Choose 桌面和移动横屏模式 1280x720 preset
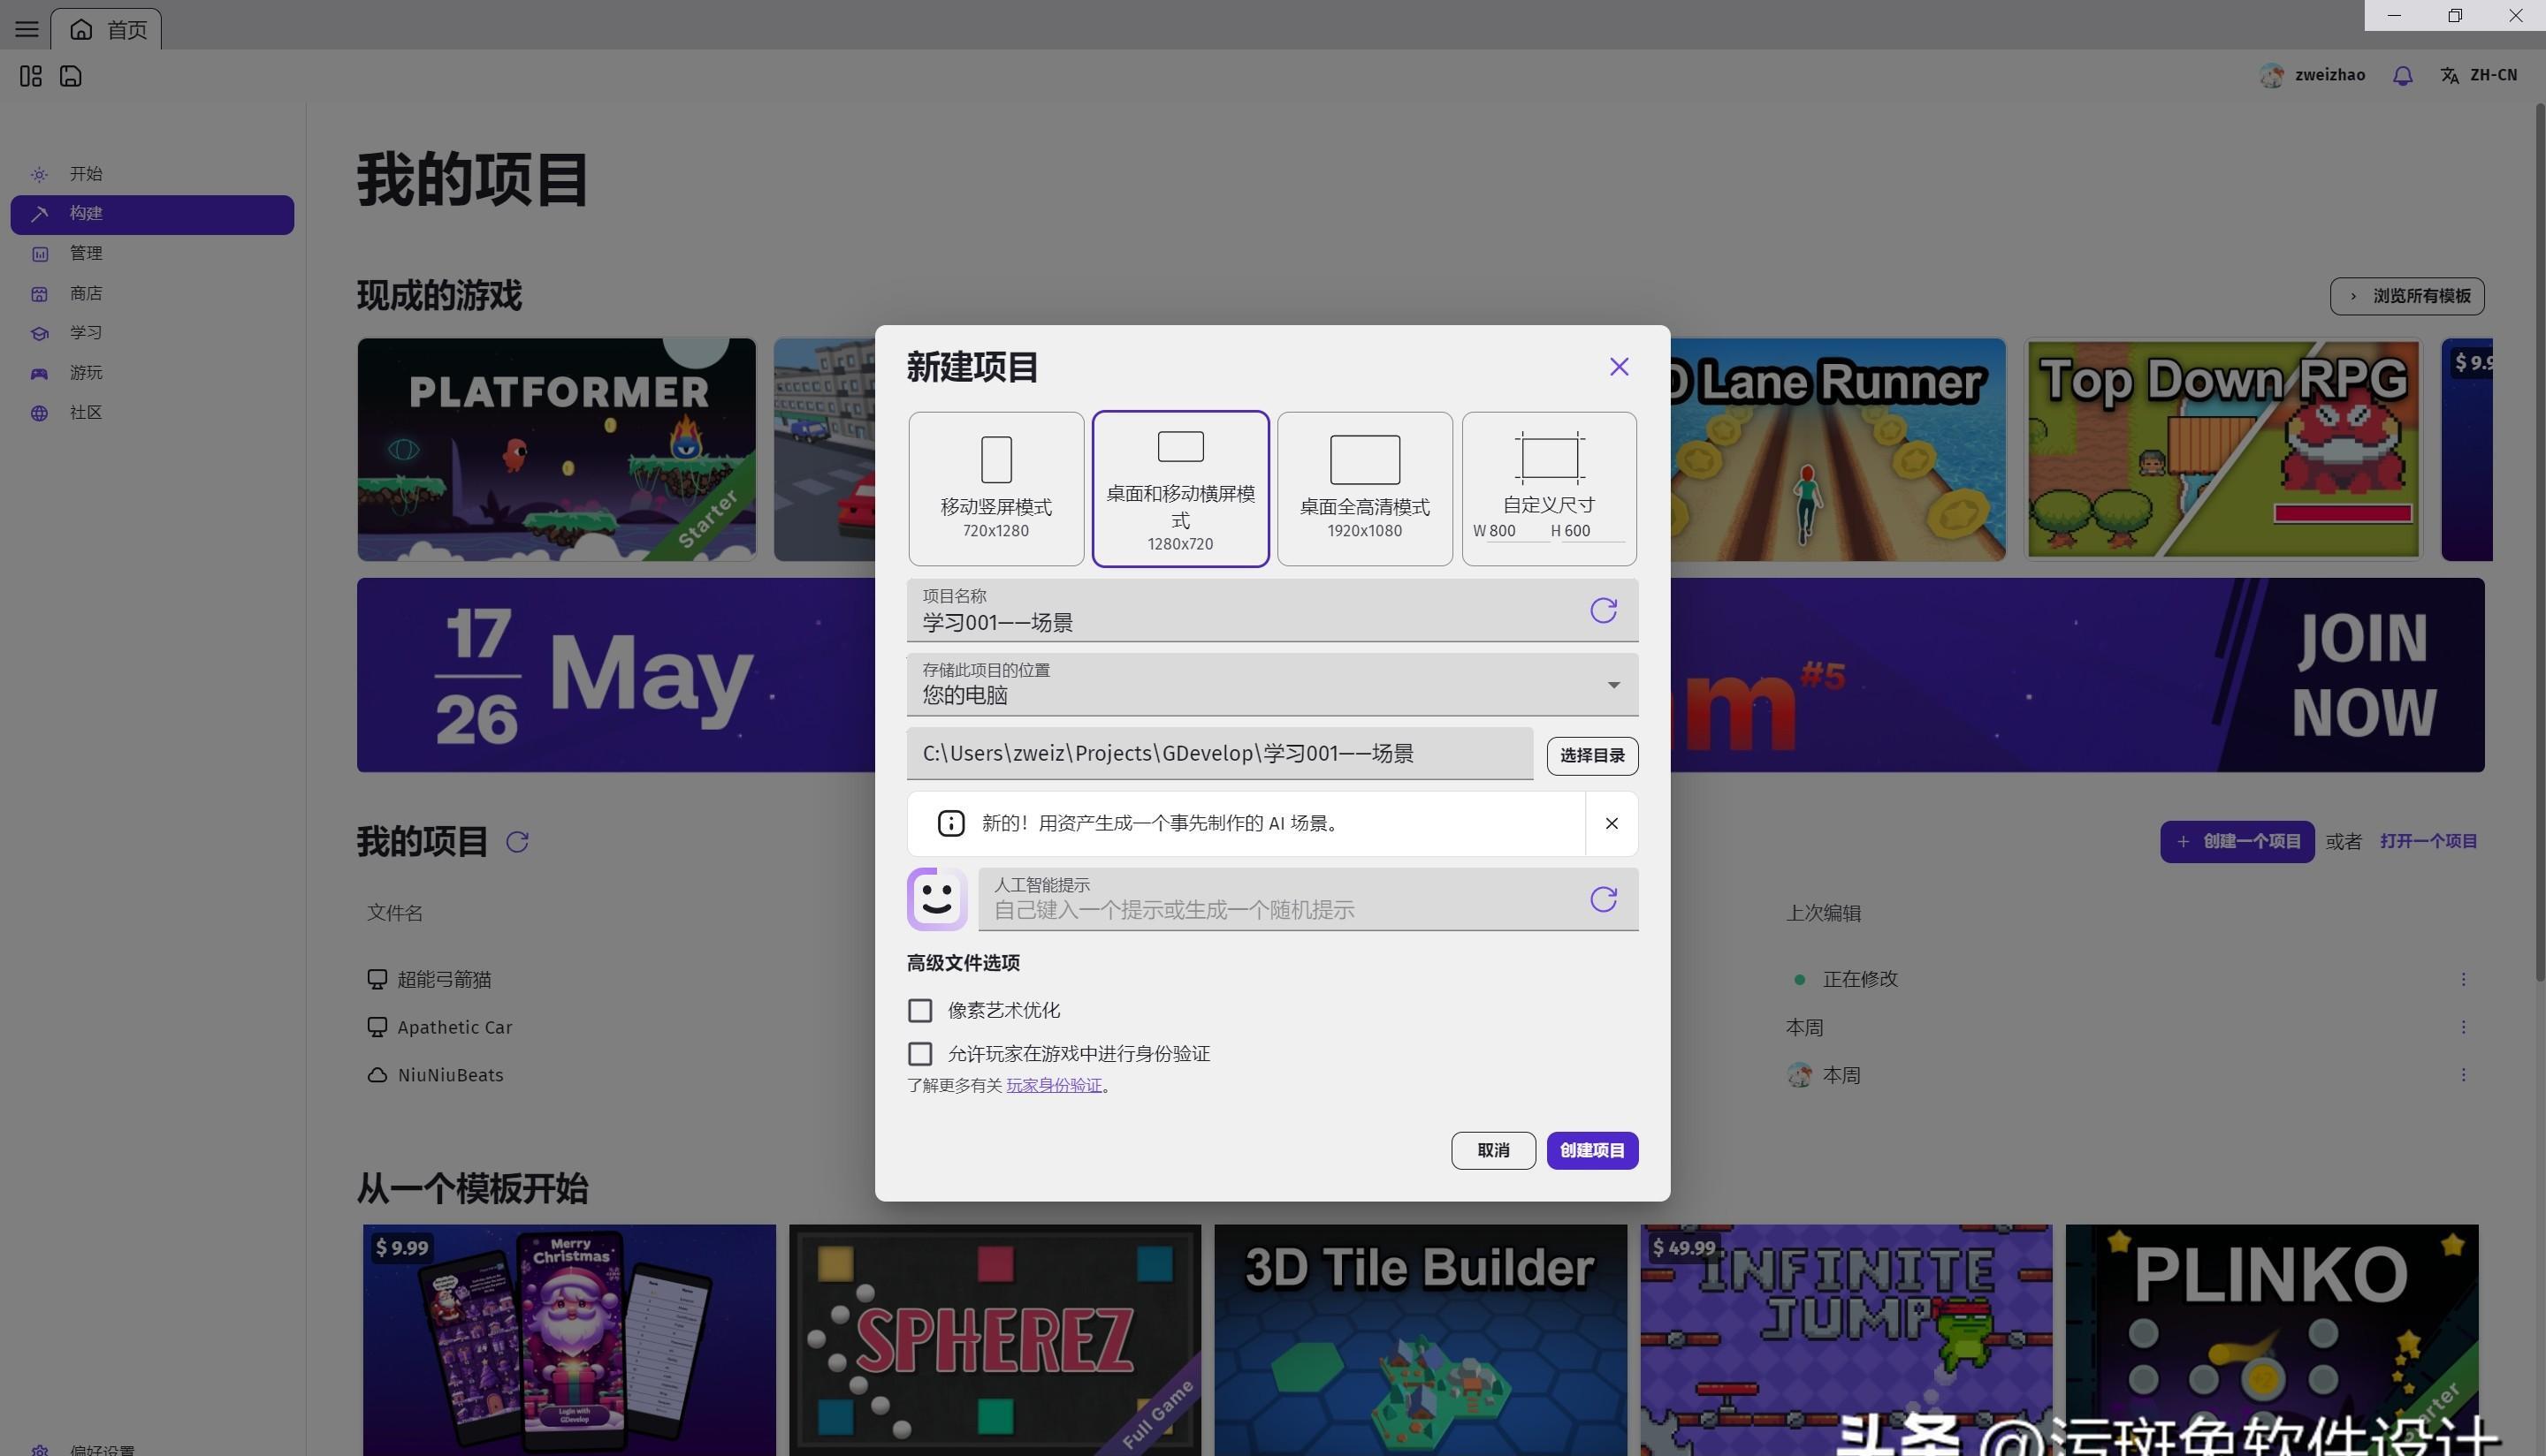2546x1456 pixels. pos(1180,489)
